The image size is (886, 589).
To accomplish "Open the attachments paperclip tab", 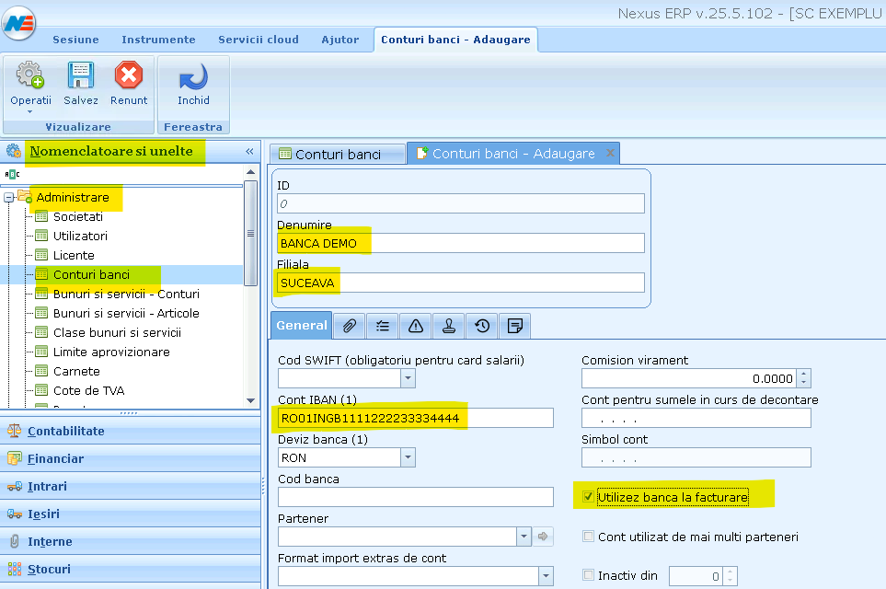I will click(350, 326).
